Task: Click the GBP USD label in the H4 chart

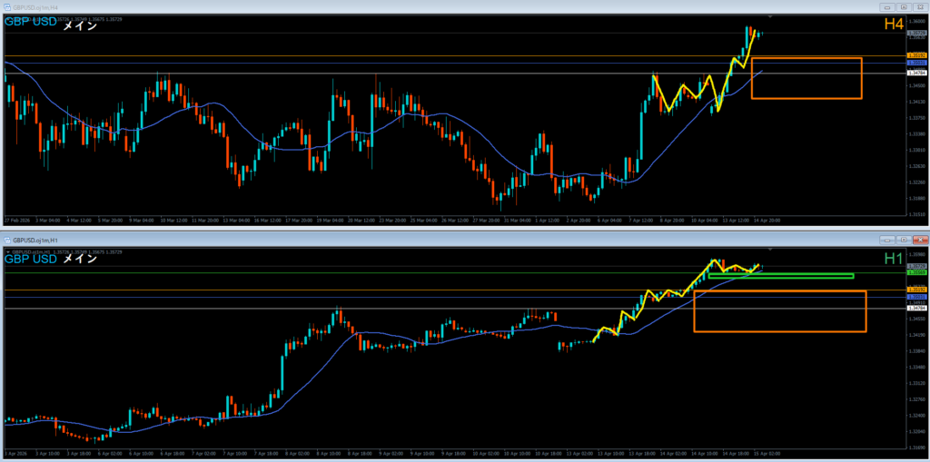Action: 31,23
